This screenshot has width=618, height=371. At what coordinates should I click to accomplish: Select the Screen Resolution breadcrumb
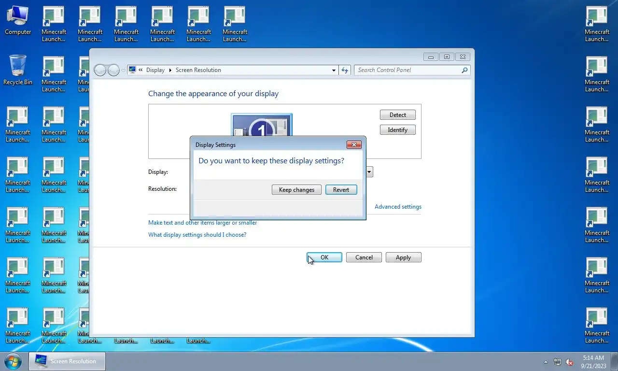[x=198, y=70]
